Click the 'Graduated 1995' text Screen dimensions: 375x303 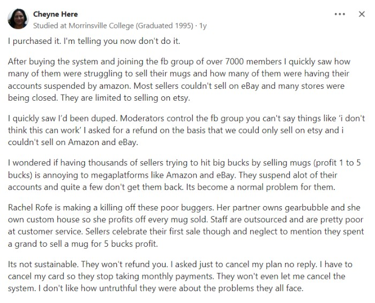tap(164, 26)
